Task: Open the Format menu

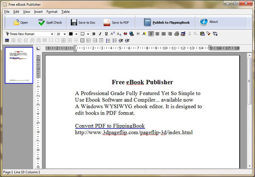Action: [x=52, y=12]
